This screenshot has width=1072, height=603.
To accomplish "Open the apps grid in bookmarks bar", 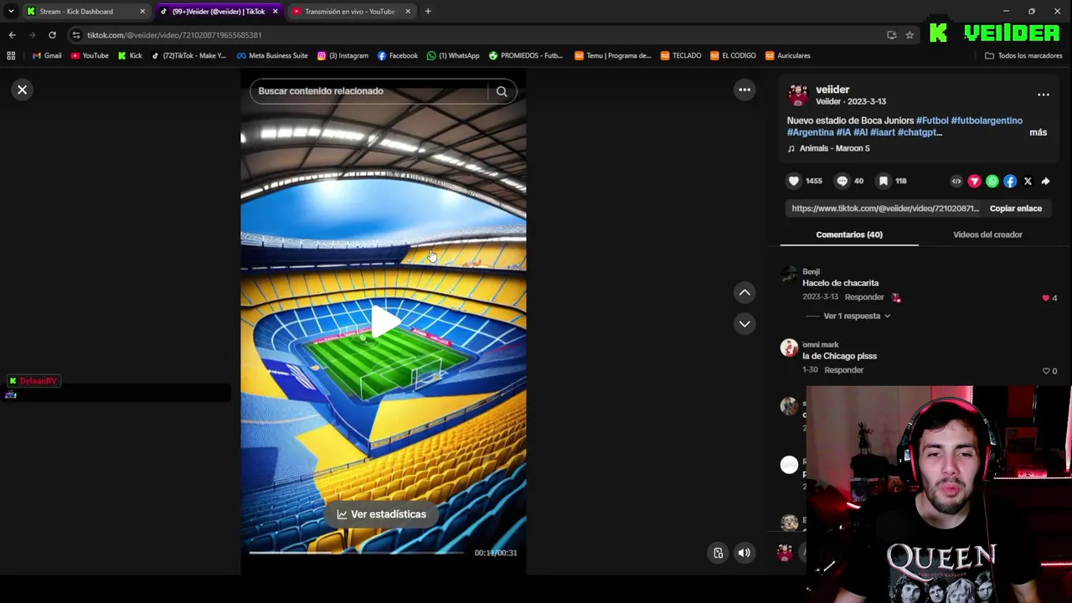I will point(11,56).
